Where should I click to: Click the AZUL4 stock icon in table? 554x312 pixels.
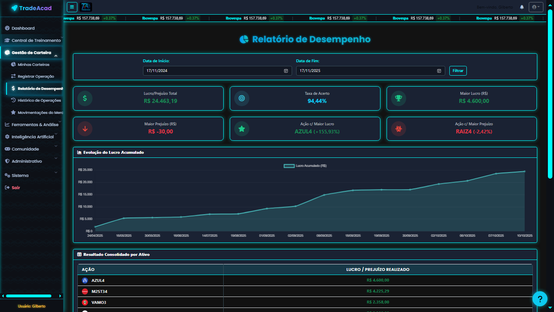pos(85,280)
